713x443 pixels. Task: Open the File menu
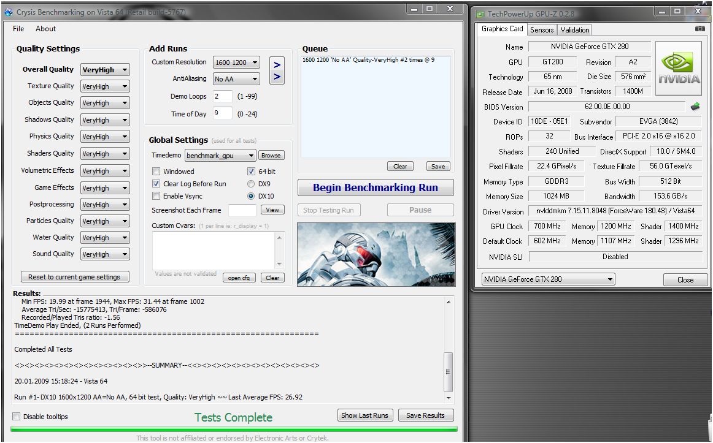pyautogui.click(x=18, y=29)
